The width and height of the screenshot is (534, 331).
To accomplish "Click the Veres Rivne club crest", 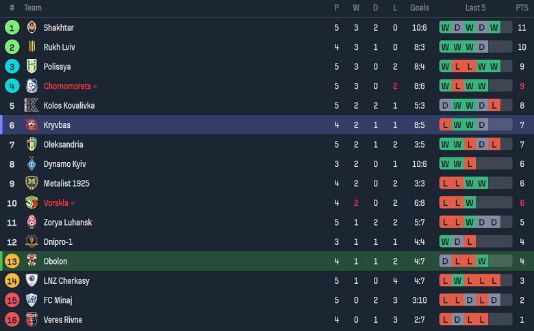I will [31, 319].
